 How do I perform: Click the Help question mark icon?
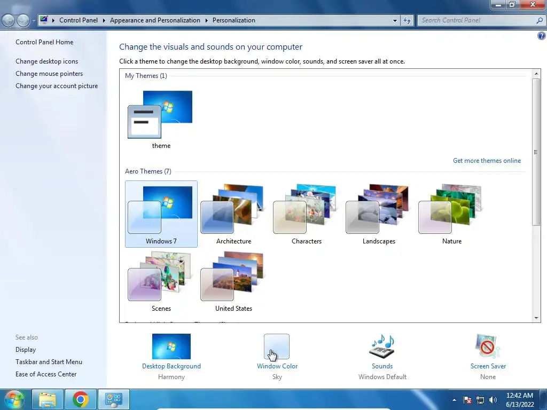[x=542, y=36]
